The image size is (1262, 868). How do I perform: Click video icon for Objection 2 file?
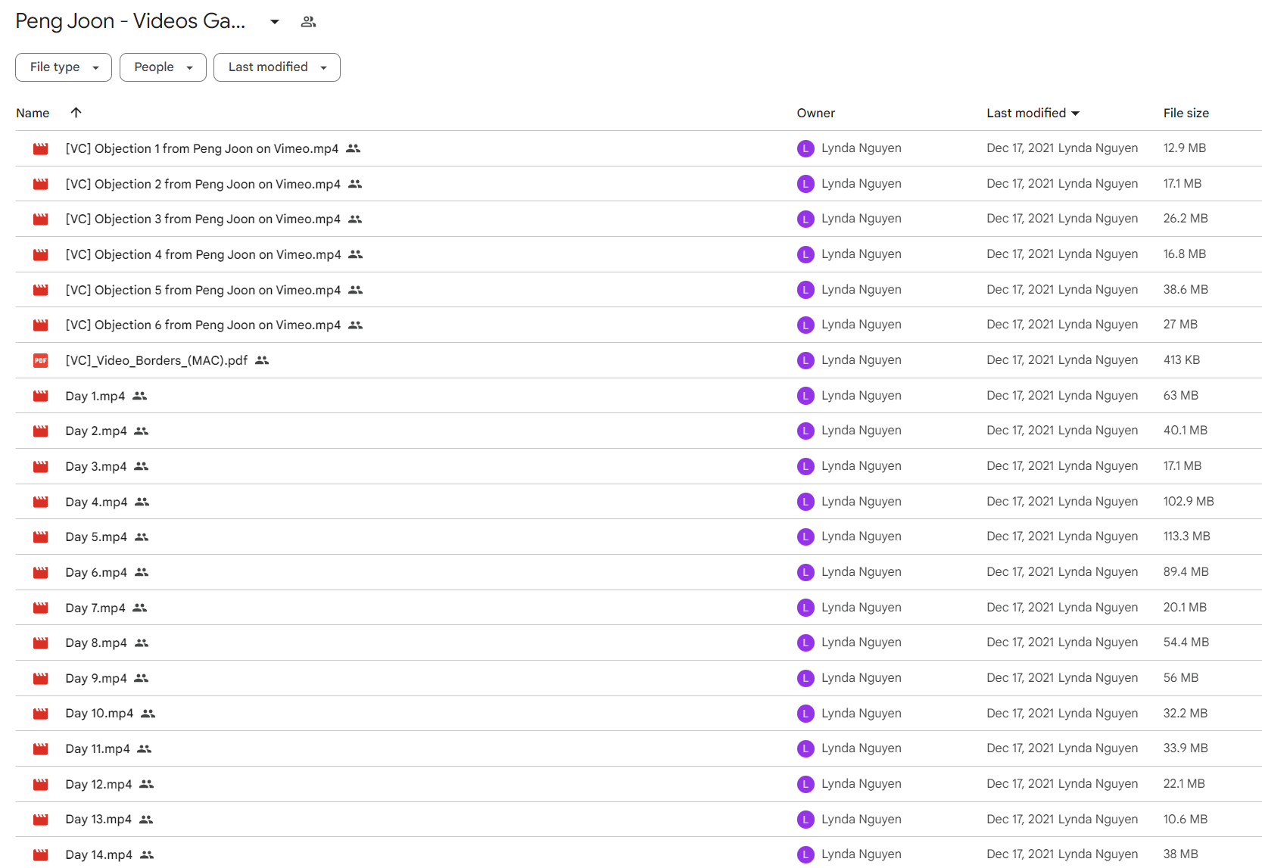click(x=41, y=184)
